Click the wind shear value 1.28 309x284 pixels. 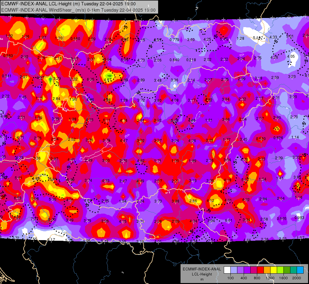pos(241,38)
